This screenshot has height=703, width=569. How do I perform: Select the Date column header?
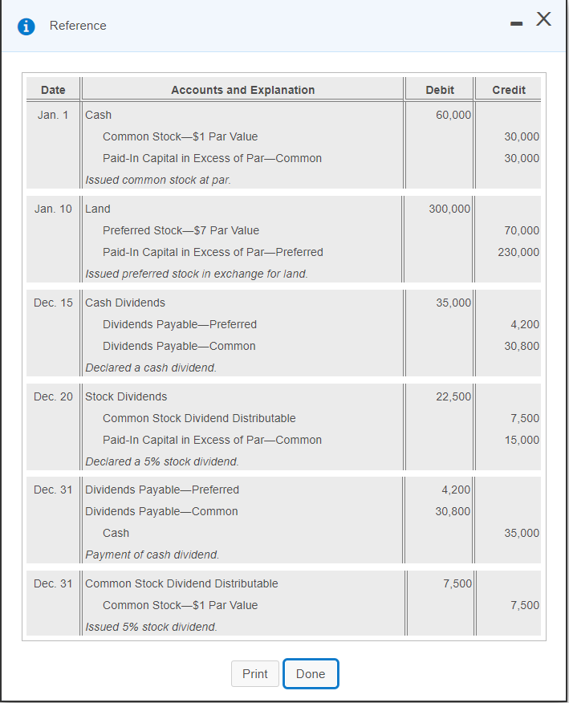point(53,89)
